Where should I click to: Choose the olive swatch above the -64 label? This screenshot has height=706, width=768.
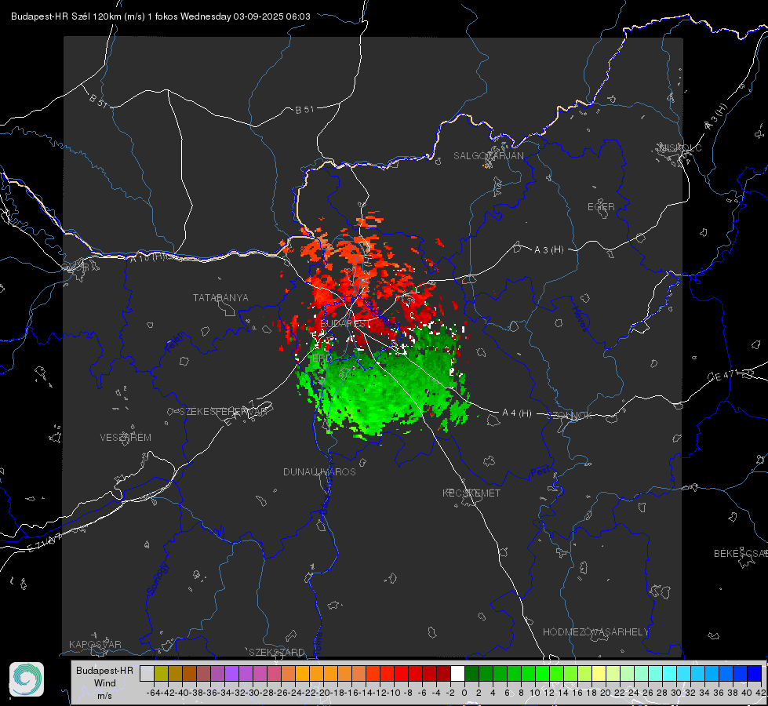(x=161, y=673)
